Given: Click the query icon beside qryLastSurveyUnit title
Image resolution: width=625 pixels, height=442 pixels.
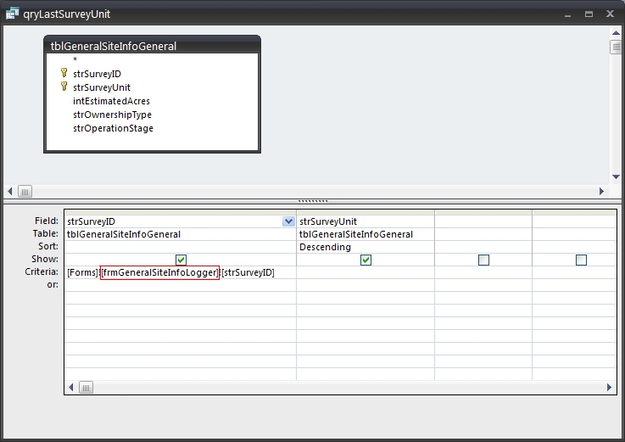Looking at the screenshot, I should (x=13, y=14).
